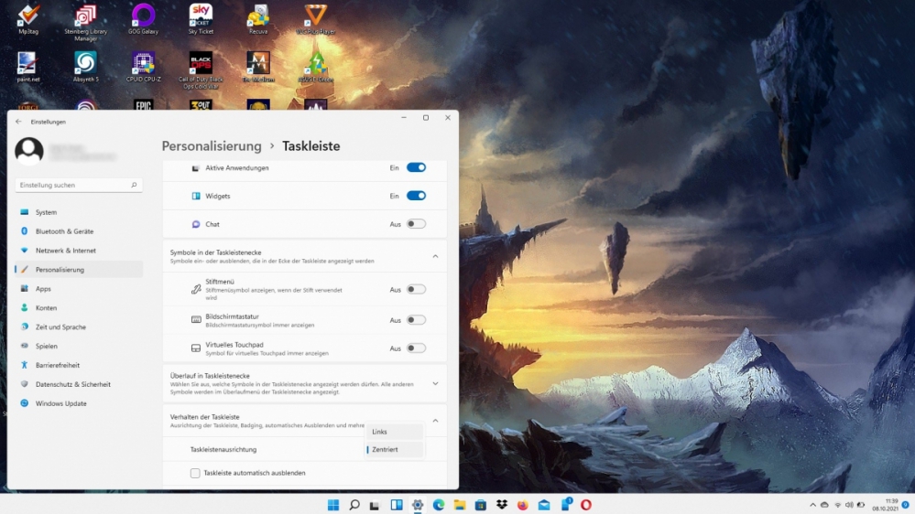
Task: Open Zeit und Sprache settings
Action: [79, 327]
